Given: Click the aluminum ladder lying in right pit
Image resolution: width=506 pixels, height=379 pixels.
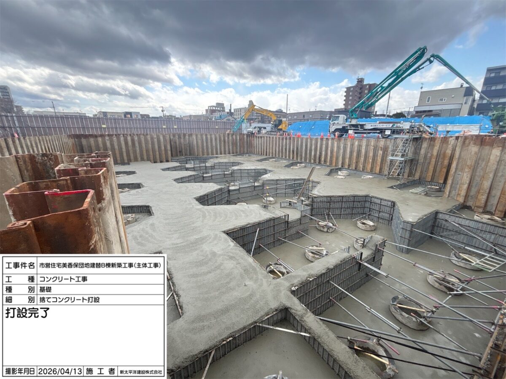Looking at the screenshot, I should click(x=489, y=263).
